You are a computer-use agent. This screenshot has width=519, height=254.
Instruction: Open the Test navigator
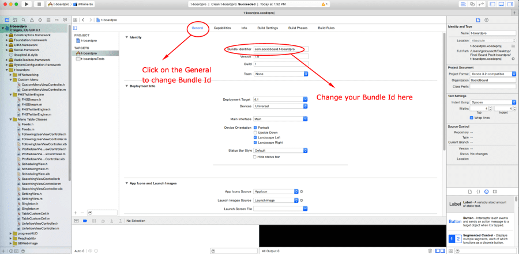coord(40,20)
